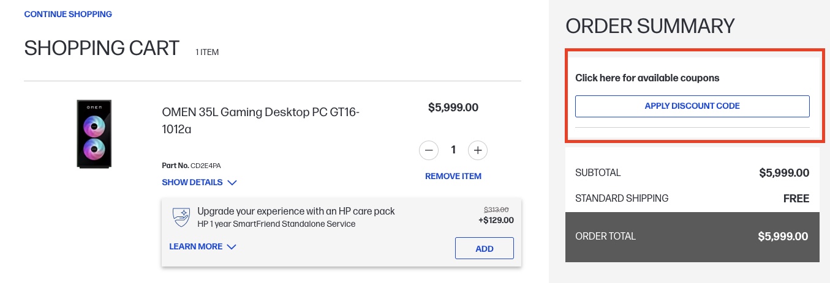The width and height of the screenshot is (830, 283).
Task: Increase quantity with the plus icon
Action: point(478,150)
